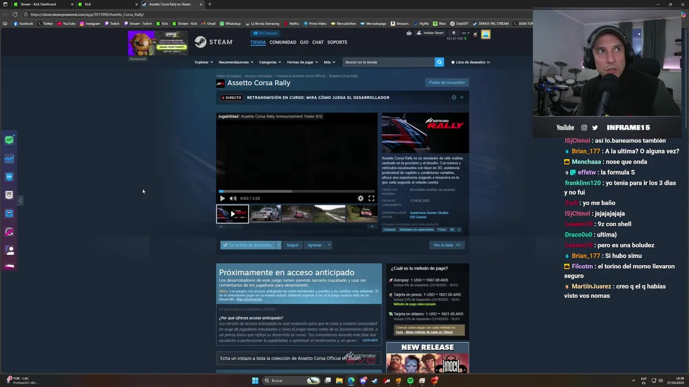Viewport: 689px width, 387px height.
Task: Expand the Formas de jugar dropdown
Action: (x=302, y=62)
